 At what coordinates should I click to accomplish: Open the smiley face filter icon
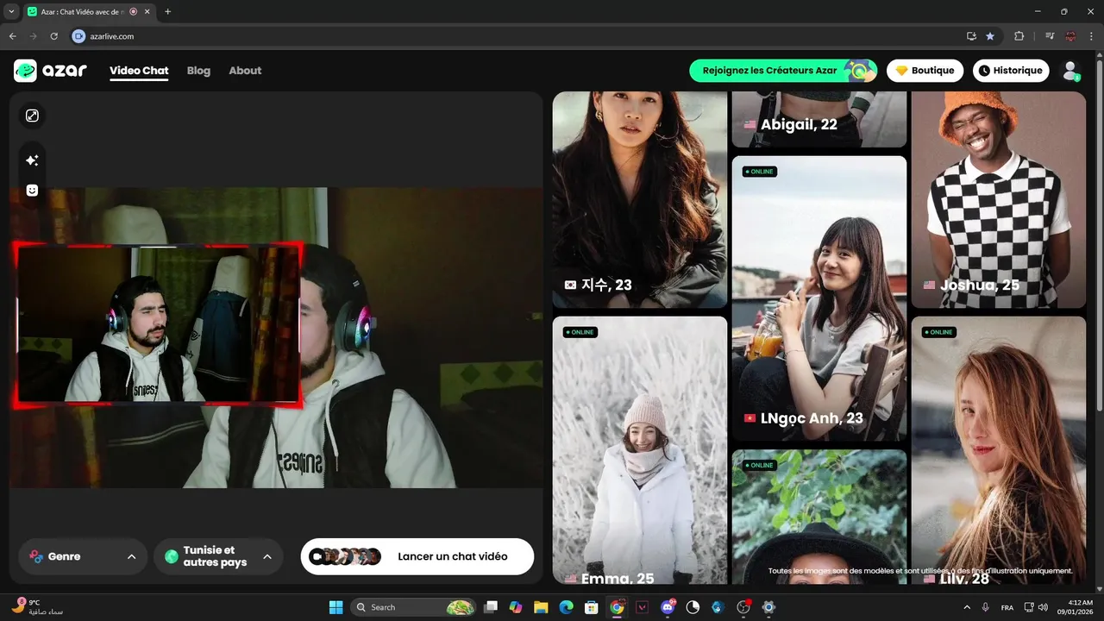pos(32,191)
